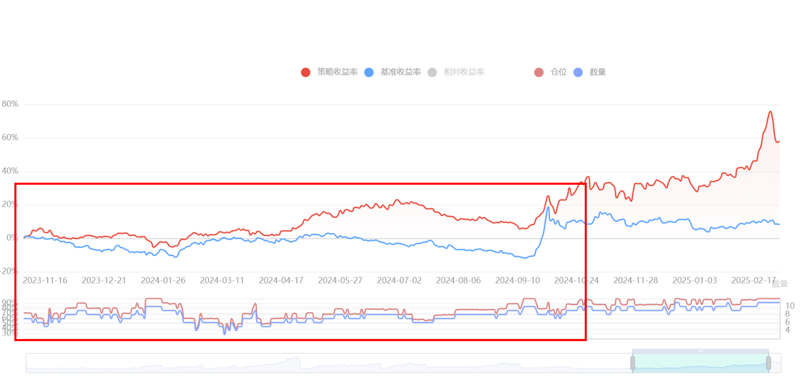Click the top grip bar above the zoom window

tap(700, 351)
